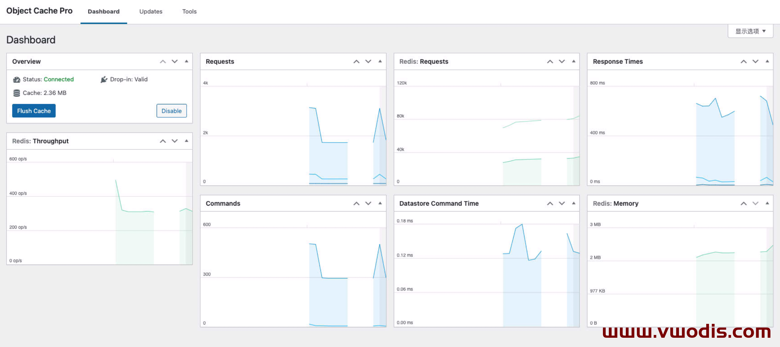Click the database icon beside Cache size
The width and height of the screenshot is (780, 347).
(x=16, y=93)
